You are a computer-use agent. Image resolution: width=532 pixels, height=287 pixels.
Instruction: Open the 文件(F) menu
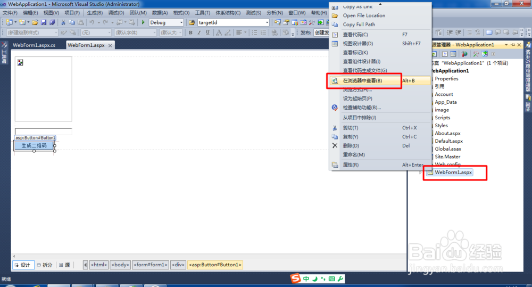pos(10,13)
